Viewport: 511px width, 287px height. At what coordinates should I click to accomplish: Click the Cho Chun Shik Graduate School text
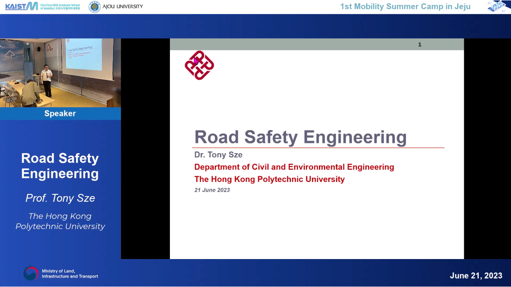pos(60,7)
